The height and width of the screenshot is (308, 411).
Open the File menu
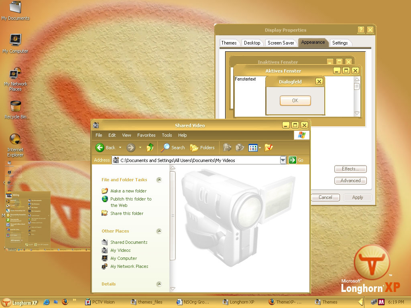tap(99, 135)
